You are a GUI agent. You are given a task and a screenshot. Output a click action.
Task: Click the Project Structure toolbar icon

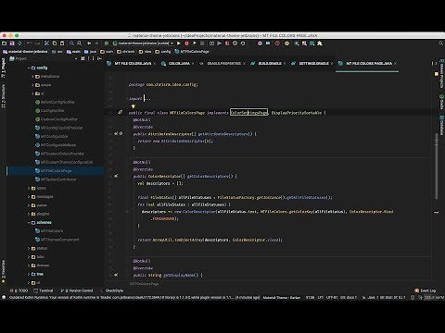(x=268, y=43)
